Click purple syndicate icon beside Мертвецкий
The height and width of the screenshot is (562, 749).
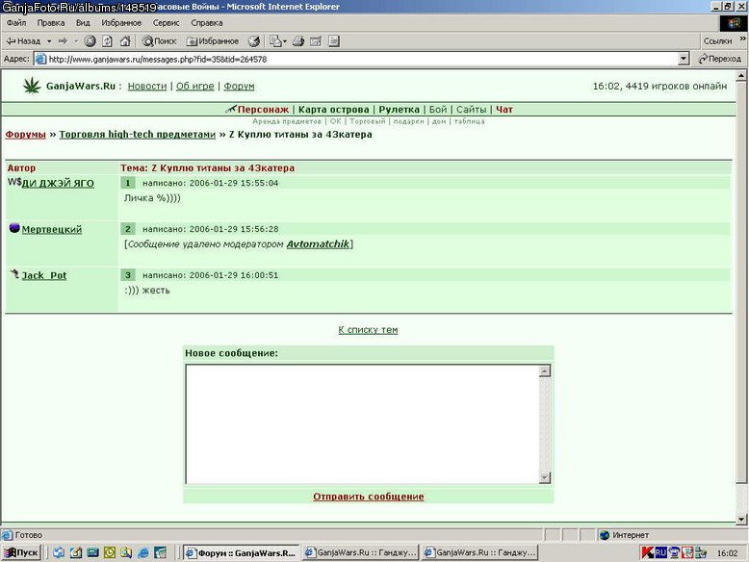[x=14, y=228]
